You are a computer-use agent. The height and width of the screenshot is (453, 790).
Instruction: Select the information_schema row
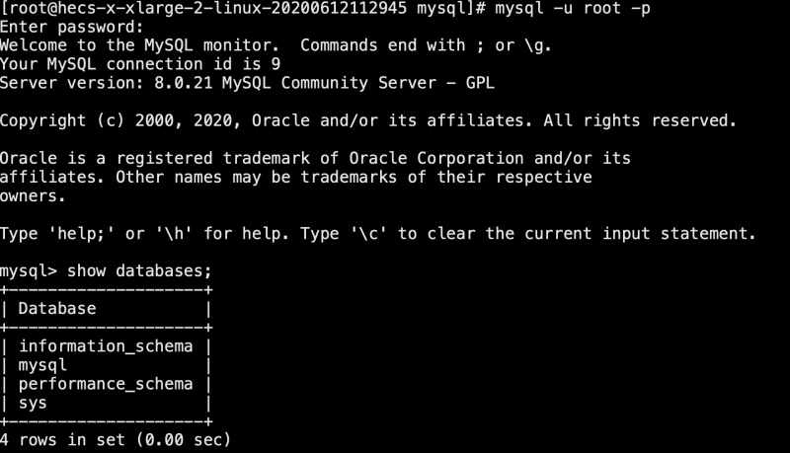[x=106, y=346]
